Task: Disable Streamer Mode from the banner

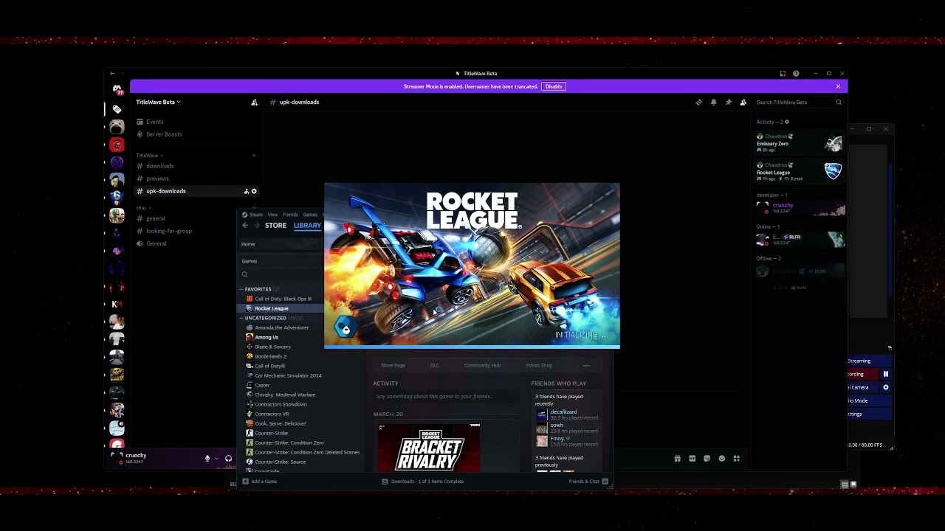Action: point(554,86)
